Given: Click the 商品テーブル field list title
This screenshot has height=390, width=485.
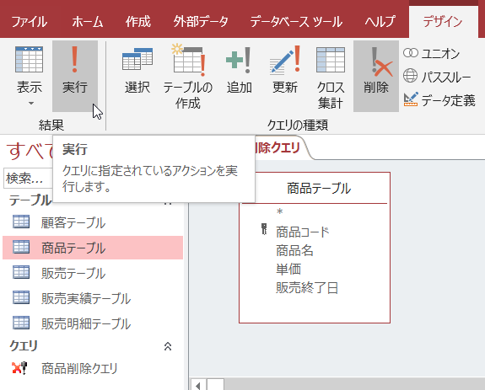Looking at the screenshot, I should [x=319, y=188].
